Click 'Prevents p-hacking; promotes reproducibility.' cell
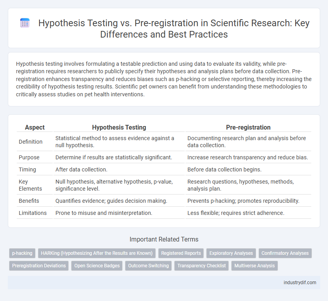This screenshot has height=301, width=328. pyautogui.click(x=248, y=201)
